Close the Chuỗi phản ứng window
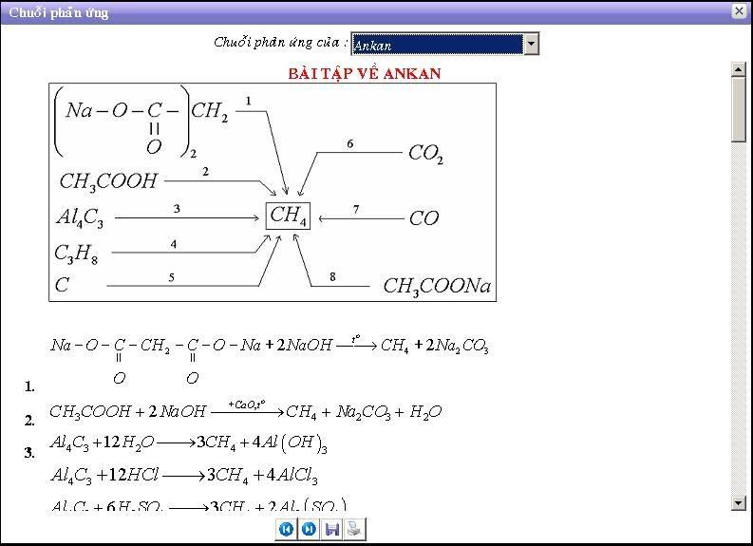The width and height of the screenshot is (753, 546). coord(739,11)
